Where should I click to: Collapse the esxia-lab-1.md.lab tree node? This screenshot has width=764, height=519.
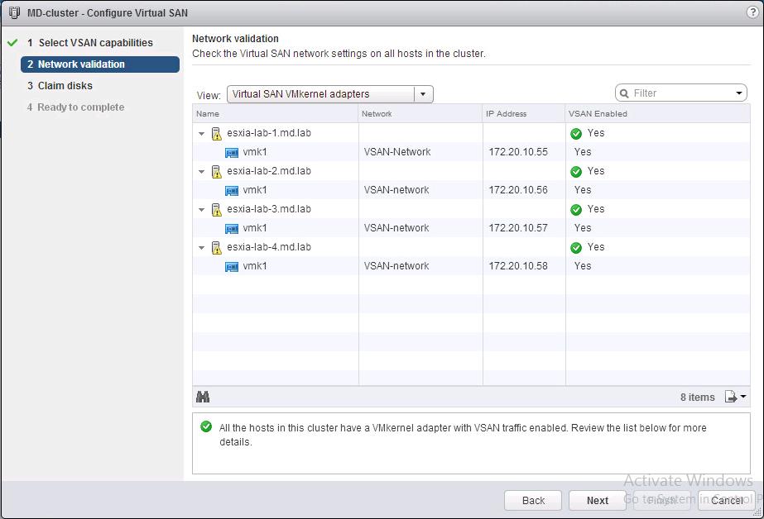click(201, 134)
